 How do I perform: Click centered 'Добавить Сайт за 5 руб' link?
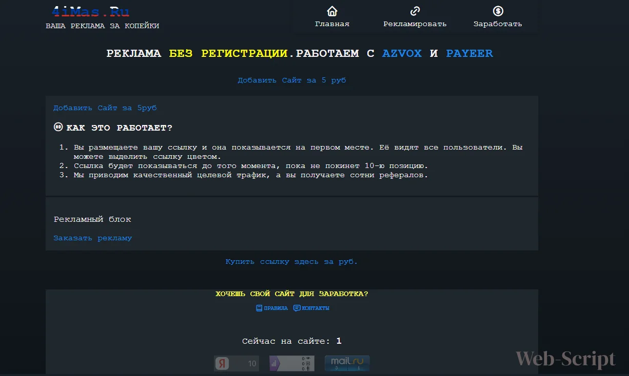(x=291, y=80)
